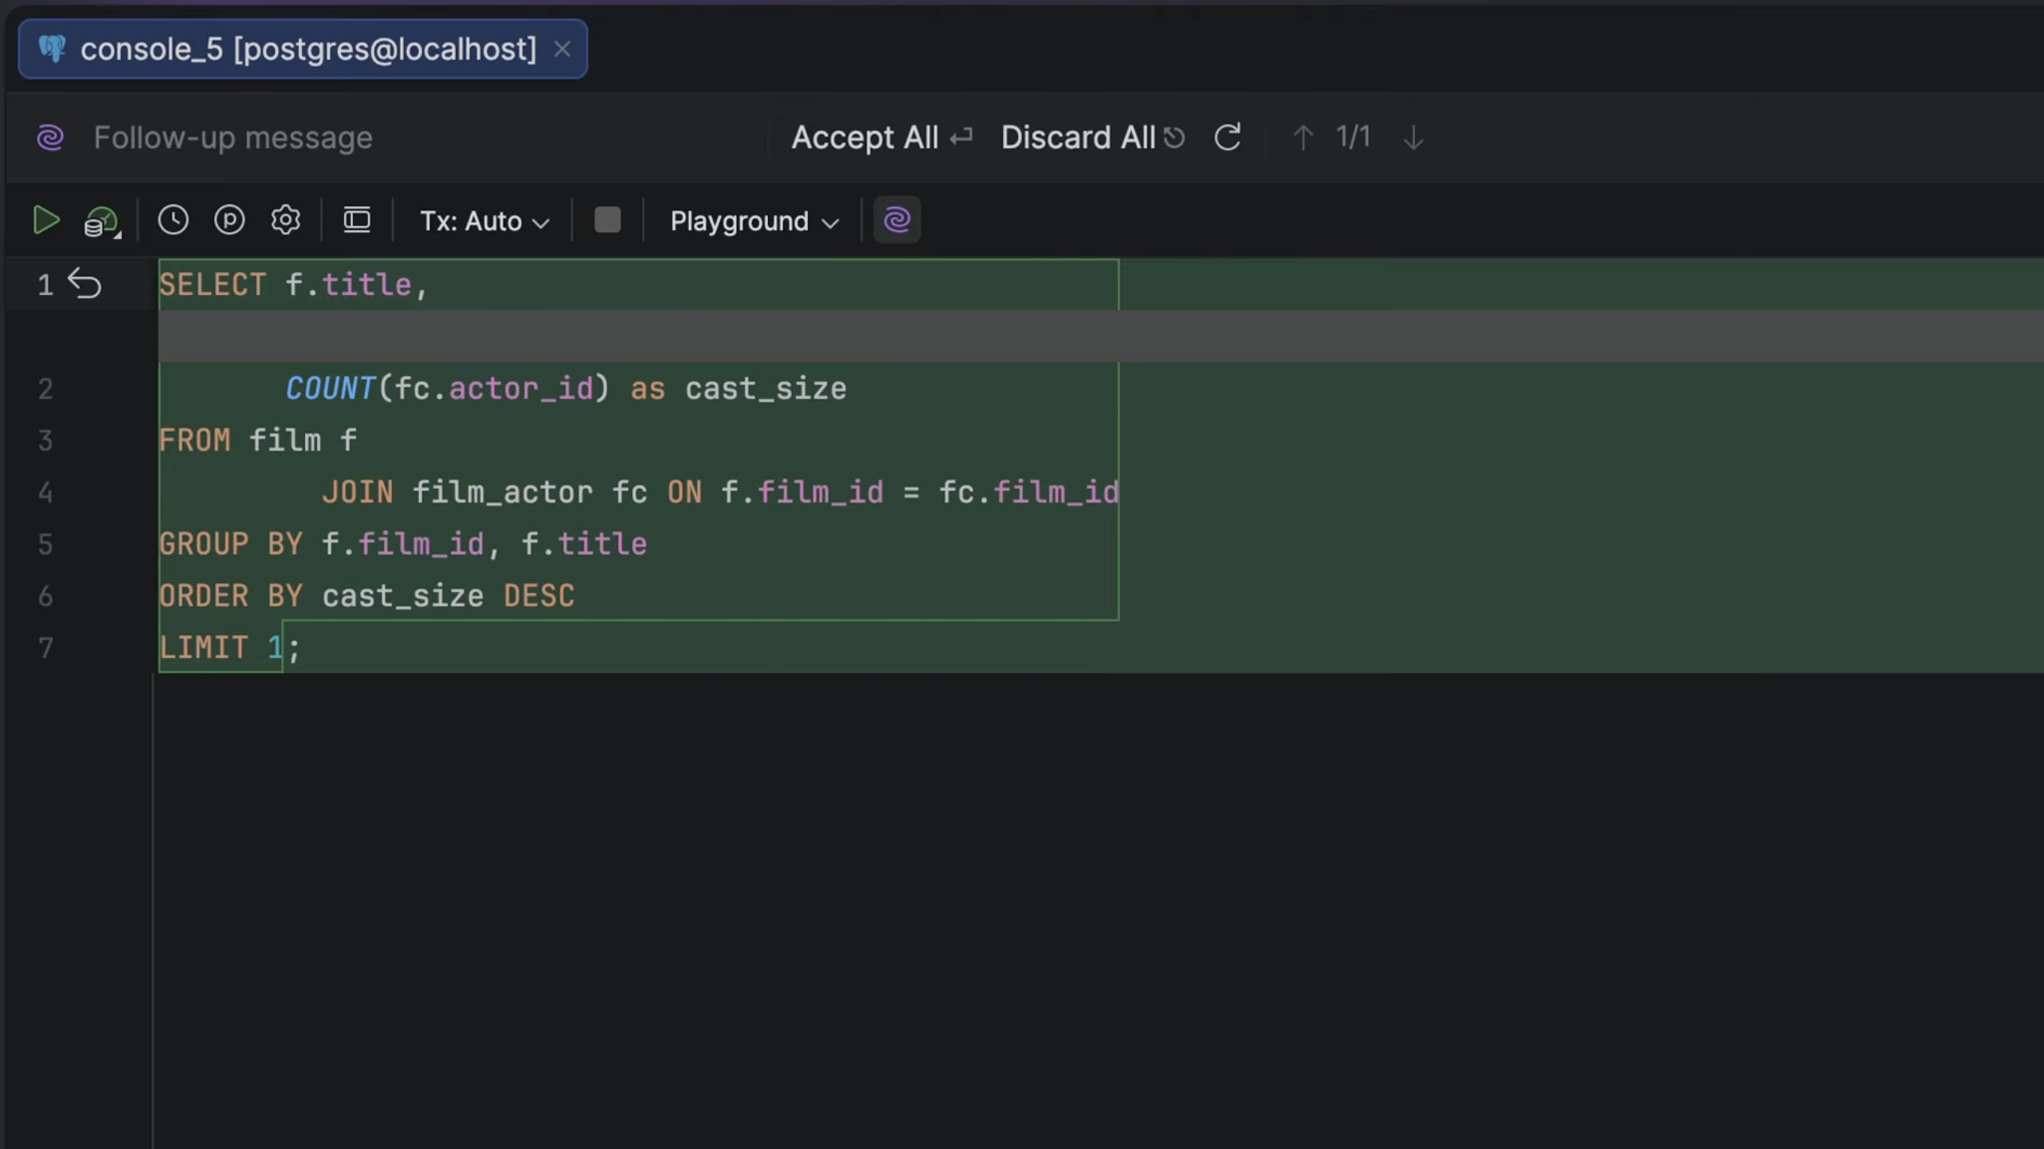The width and height of the screenshot is (2044, 1149).
Task: Revert the change with the line 1 undo arrow
Action: (x=85, y=283)
